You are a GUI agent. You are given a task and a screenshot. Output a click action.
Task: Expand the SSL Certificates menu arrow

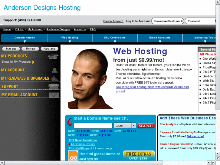pyautogui.click(x=115, y=41)
